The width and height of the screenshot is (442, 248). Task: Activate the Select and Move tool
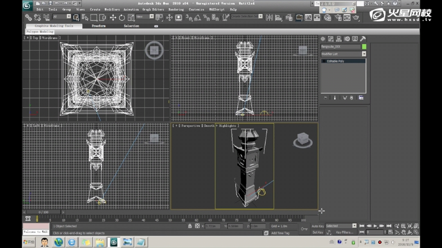[x=113, y=18]
